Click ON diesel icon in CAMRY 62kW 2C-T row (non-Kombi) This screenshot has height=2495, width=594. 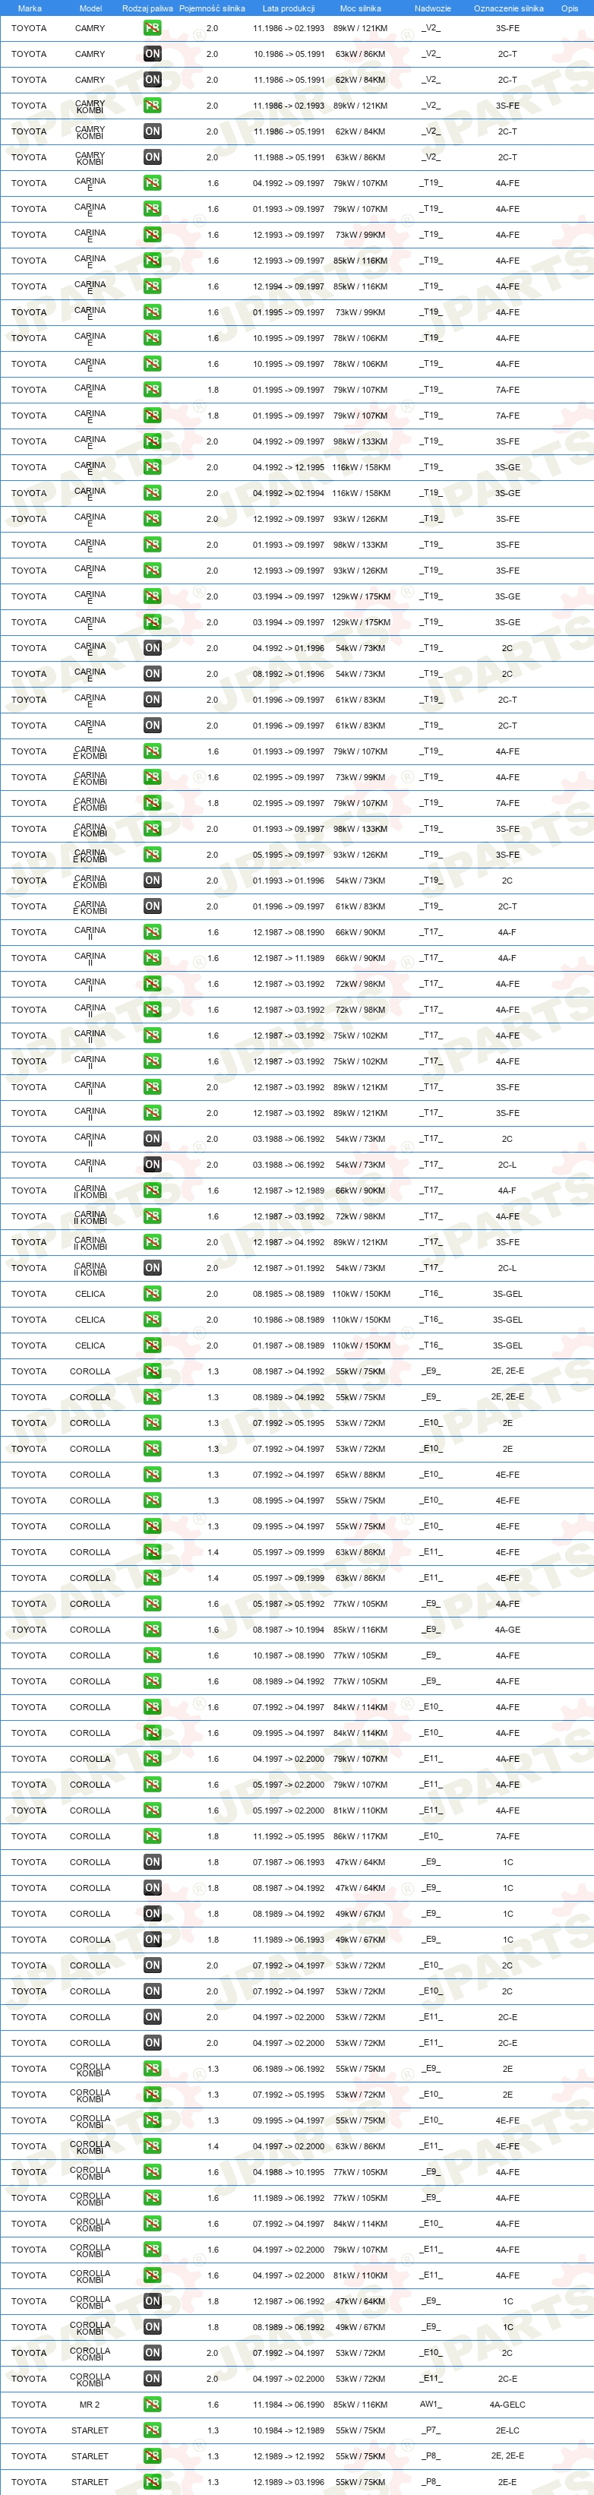pos(152,80)
